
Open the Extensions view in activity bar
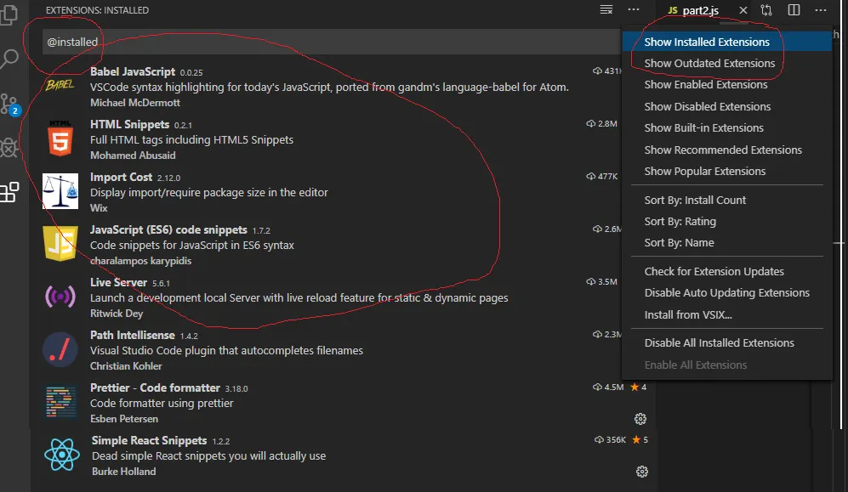tap(9, 192)
